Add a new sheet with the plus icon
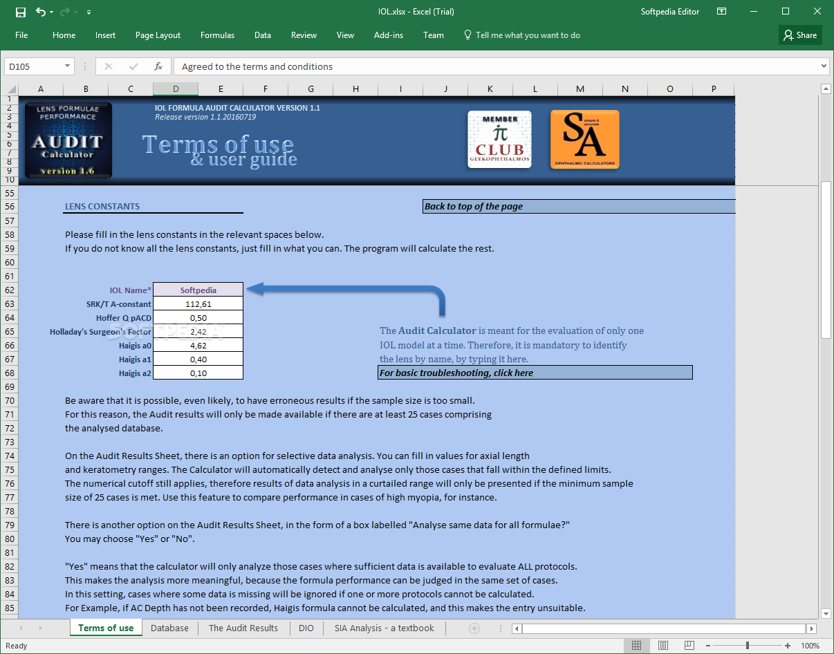This screenshot has height=654, width=834. [x=474, y=628]
